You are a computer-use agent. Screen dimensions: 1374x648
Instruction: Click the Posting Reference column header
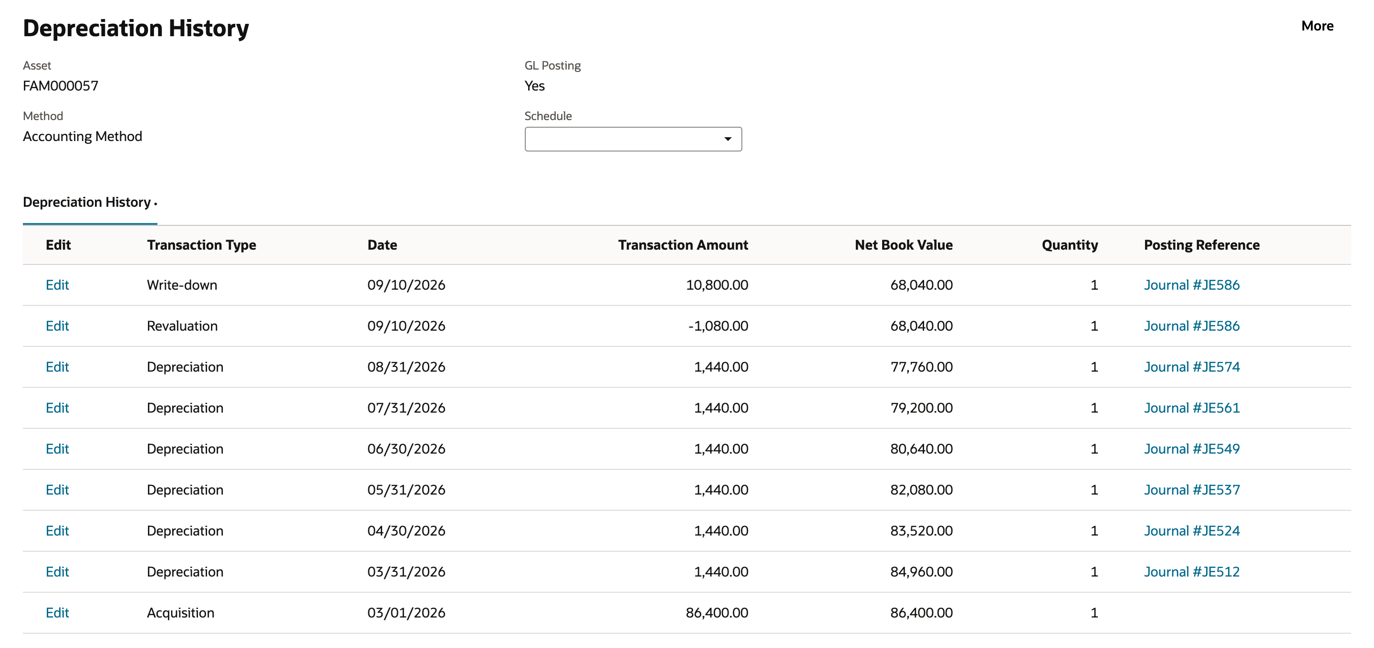[x=1202, y=245]
